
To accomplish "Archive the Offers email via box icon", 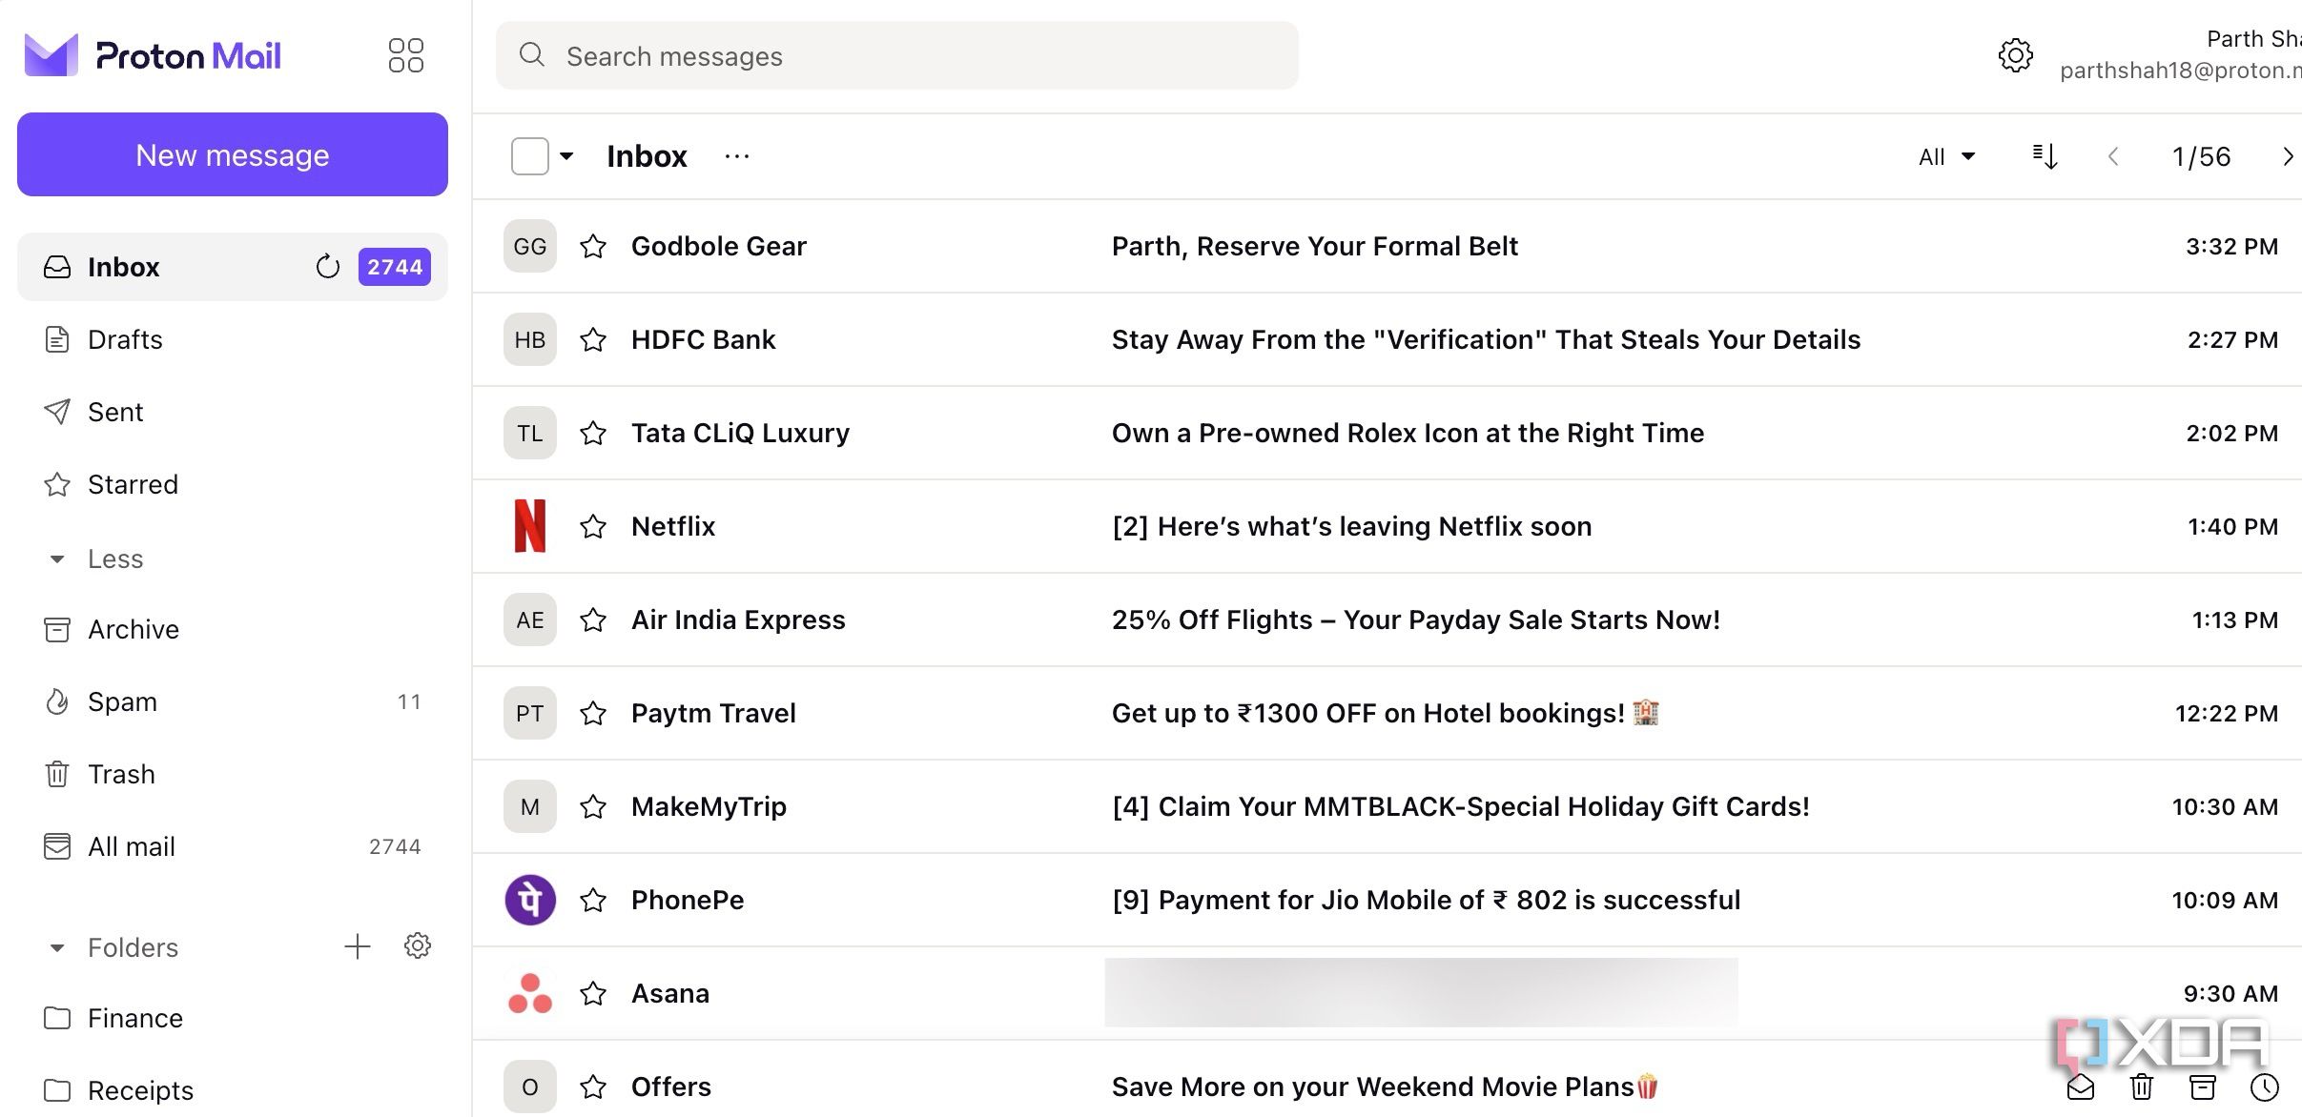I will (2202, 1087).
